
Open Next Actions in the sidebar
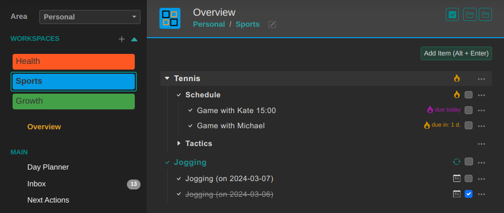[48, 200]
